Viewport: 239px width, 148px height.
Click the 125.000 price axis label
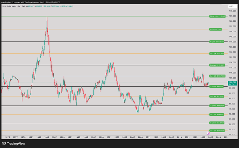[x=233, y=58]
